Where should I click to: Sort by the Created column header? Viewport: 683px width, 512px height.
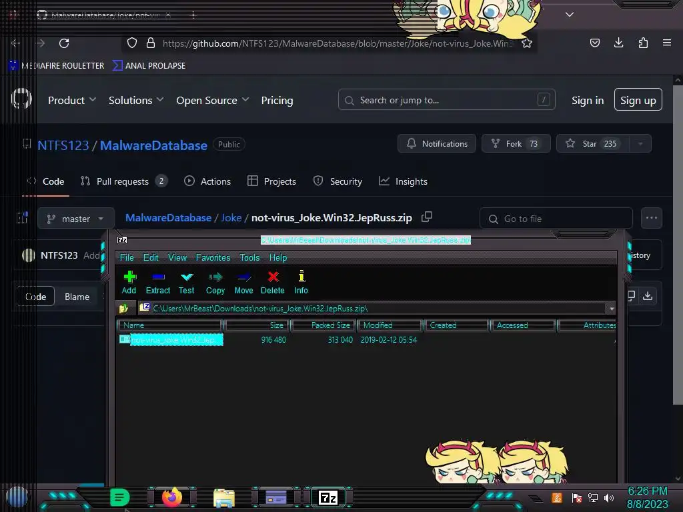point(456,325)
